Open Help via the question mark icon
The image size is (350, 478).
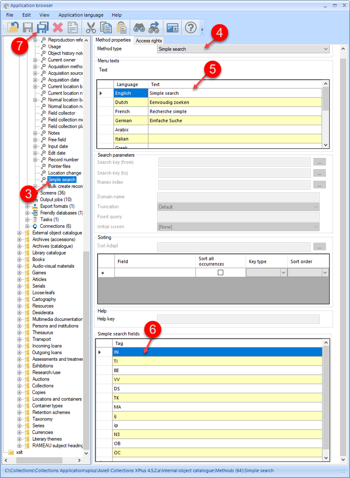pos(190,28)
